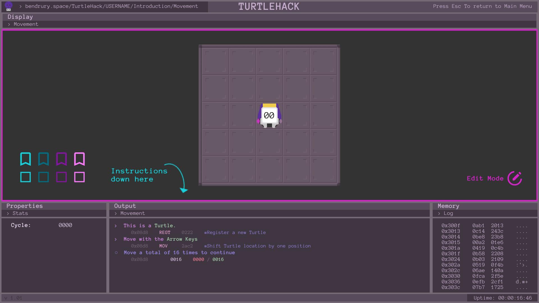Open the Display panel header
Image resolution: width=539 pixels, height=303 pixels.
pyautogui.click(x=269, y=17)
